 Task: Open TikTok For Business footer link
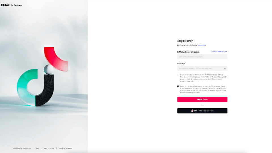click(65, 148)
